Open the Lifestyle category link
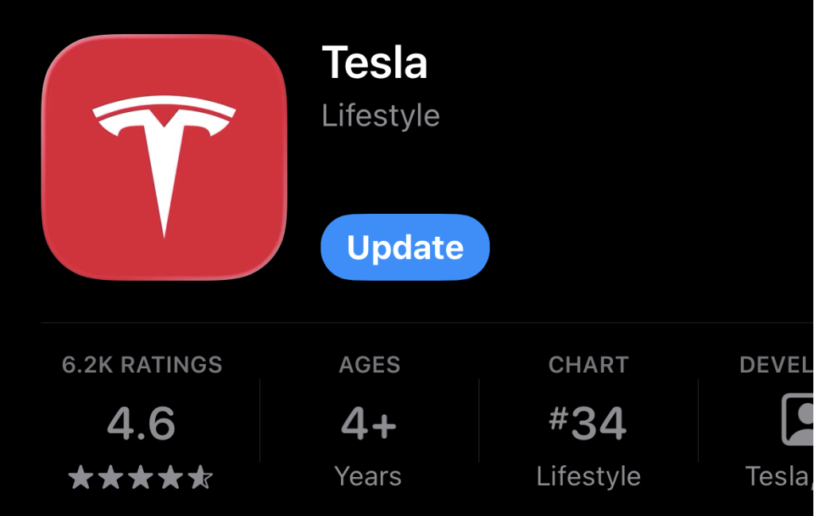The height and width of the screenshot is (516, 814). point(380,115)
